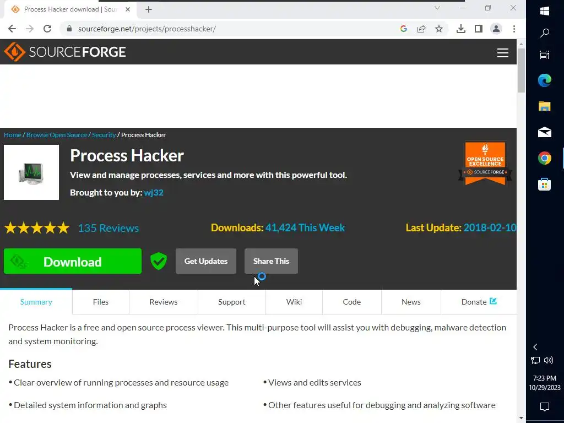Click the five-star rating

[x=37, y=228]
